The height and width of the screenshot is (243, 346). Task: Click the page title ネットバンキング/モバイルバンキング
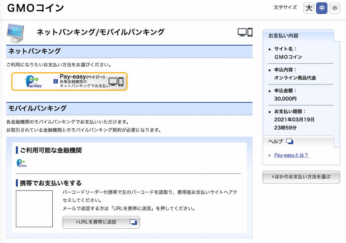tap(100, 32)
